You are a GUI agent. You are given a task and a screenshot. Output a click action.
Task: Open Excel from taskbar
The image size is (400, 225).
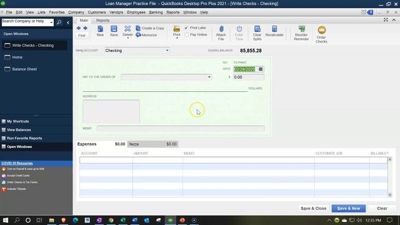(x=123, y=220)
